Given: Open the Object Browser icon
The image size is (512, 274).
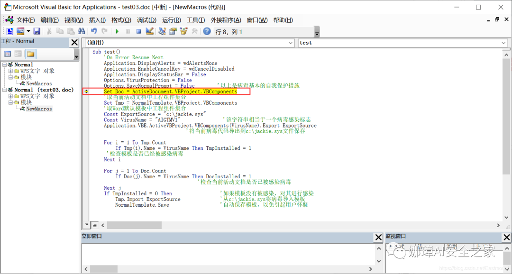Looking at the screenshot, I should [x=183, y=31].
